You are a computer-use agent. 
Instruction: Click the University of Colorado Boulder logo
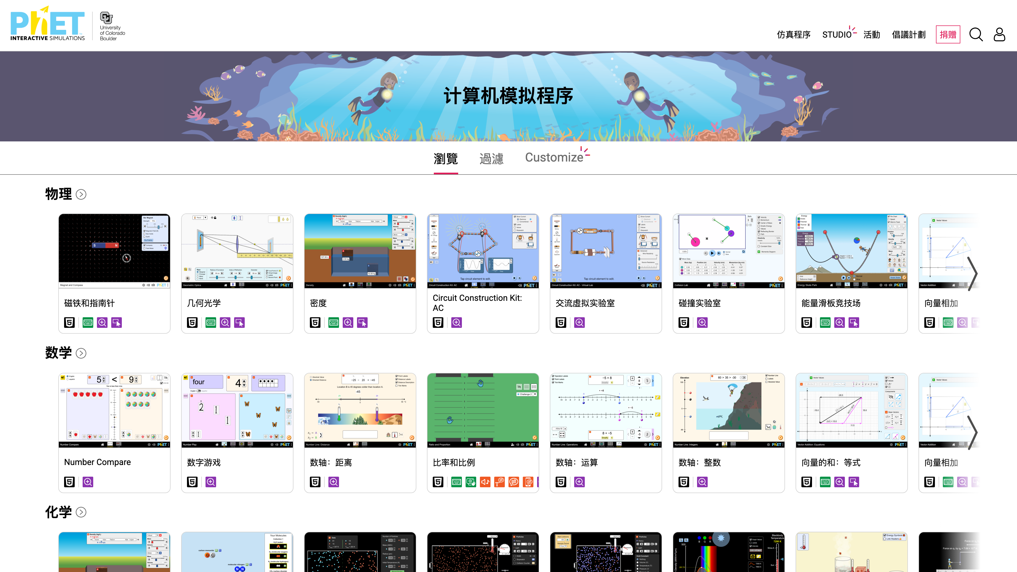tap(112, 26)
